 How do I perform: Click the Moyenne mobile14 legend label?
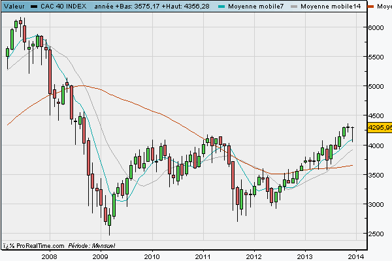[x=331, y=7]
